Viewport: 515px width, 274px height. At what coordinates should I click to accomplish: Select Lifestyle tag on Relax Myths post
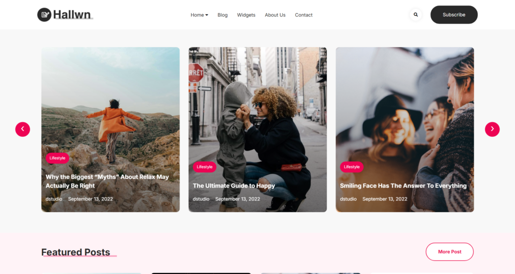[x=57, y=158]
